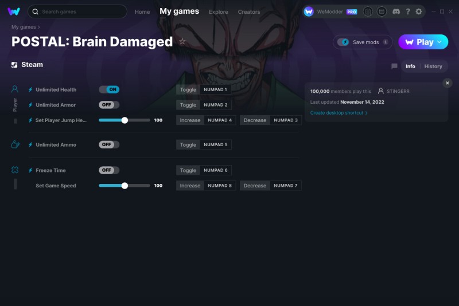The image size is (459, 306).
Task: Click Set Player Jump Height slider handle
Action: (x=125, y=120)
